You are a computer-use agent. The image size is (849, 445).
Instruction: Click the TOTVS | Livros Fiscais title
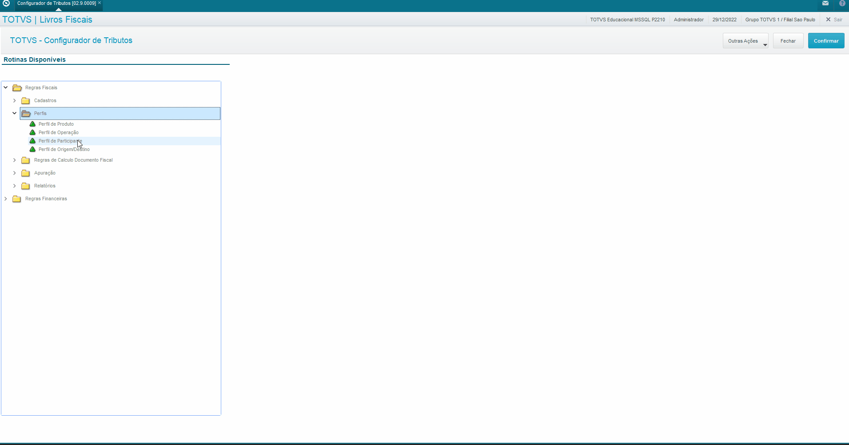click(48, 20)
